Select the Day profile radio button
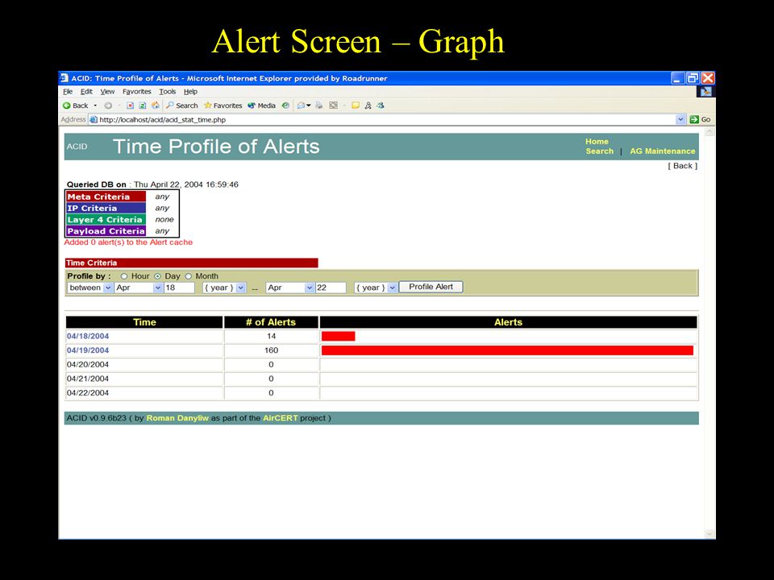Viewport: 774px width, 580px height. click(x=157, y=276)
